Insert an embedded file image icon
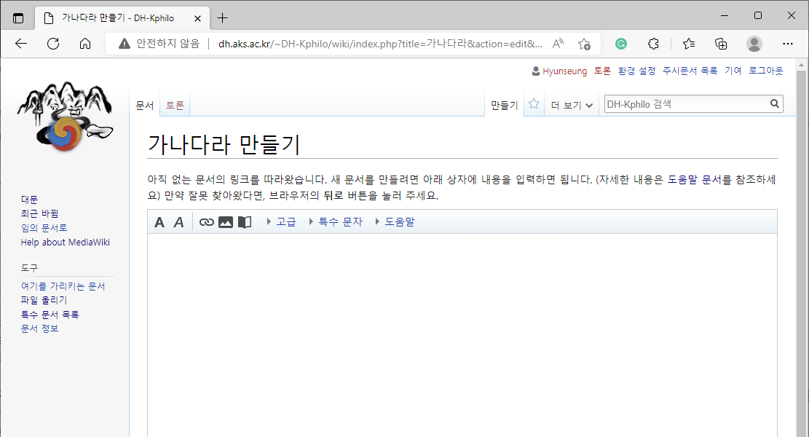This screenshot has height=437, width=809. (x=226, y=222)
